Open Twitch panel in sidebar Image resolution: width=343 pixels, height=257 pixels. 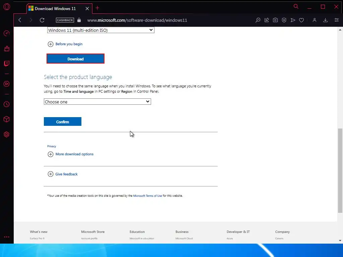[7, 64]
